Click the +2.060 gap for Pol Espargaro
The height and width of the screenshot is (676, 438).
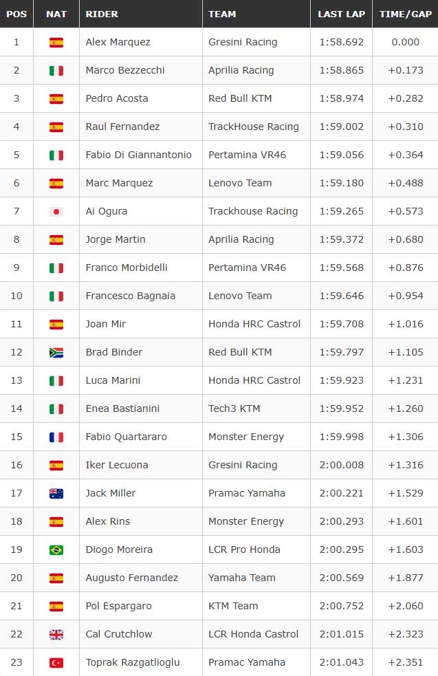(406, 606)
